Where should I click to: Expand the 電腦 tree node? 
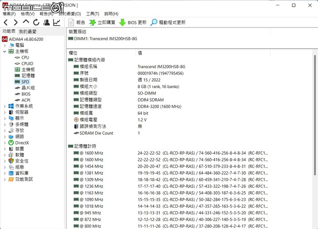point(5,45)
